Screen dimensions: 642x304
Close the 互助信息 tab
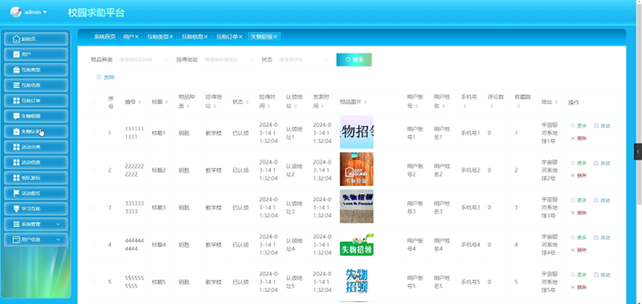pos(206,37)
